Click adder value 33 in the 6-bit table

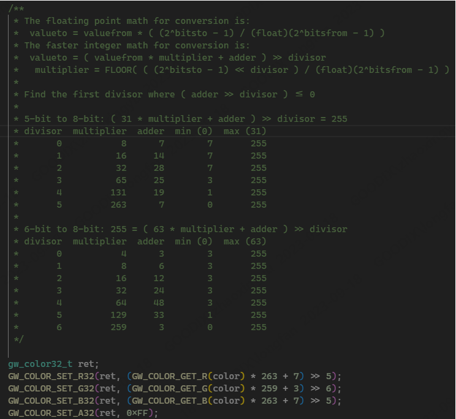coord(159,315)
